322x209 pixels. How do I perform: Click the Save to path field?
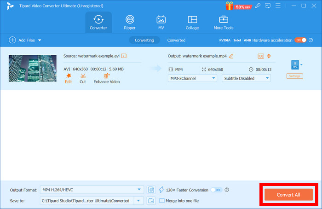(86, 201)
